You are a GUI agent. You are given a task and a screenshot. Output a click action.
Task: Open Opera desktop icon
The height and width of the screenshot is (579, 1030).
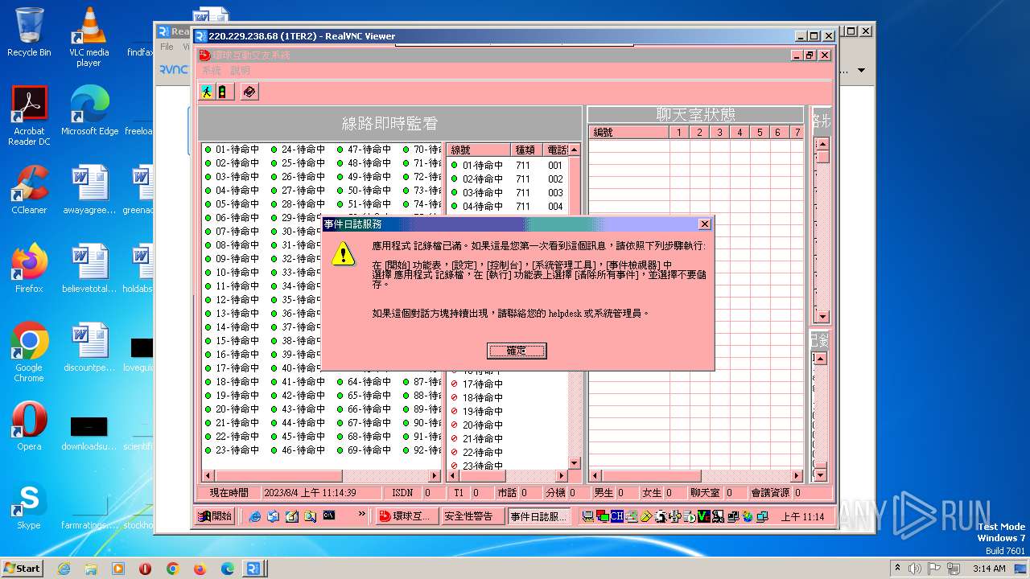click(x=29, y=426)
